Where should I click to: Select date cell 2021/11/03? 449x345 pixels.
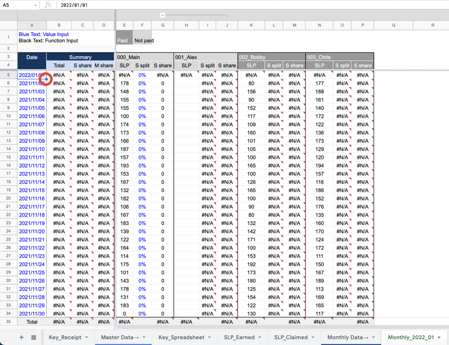click(32, 91)
